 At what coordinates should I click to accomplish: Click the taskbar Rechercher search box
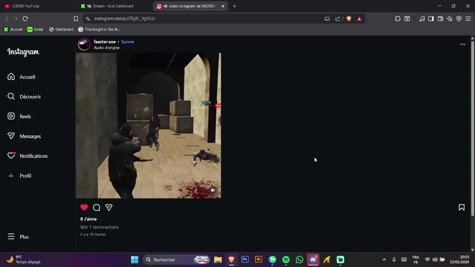coord(177,260)
